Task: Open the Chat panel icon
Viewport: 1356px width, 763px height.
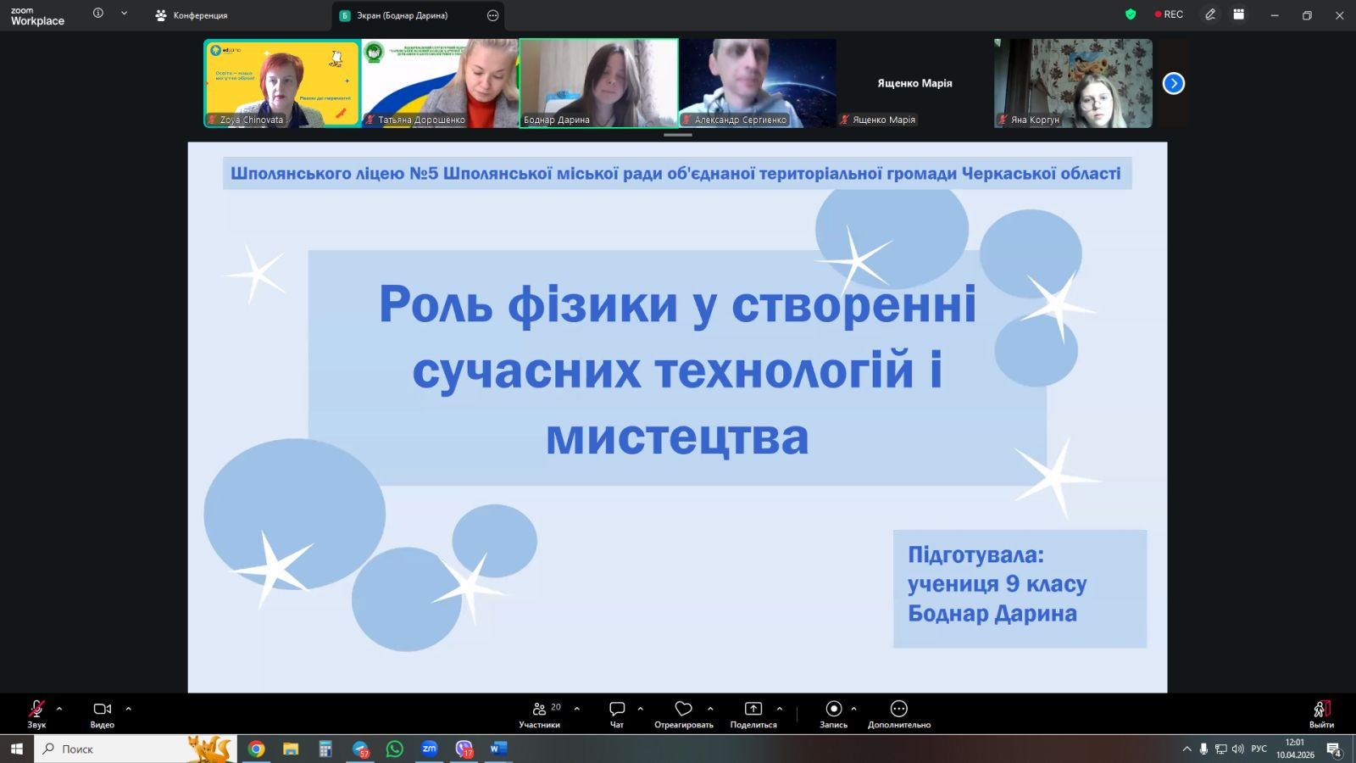Action: point(617,710)
